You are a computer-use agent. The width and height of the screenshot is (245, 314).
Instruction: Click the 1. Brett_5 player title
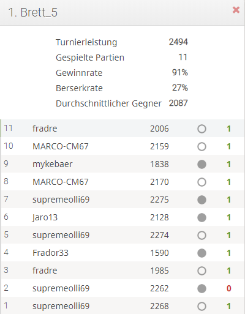[32, 12]
